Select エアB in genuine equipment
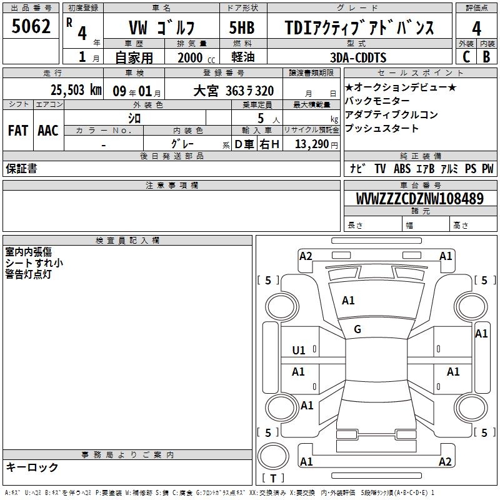 426,168
